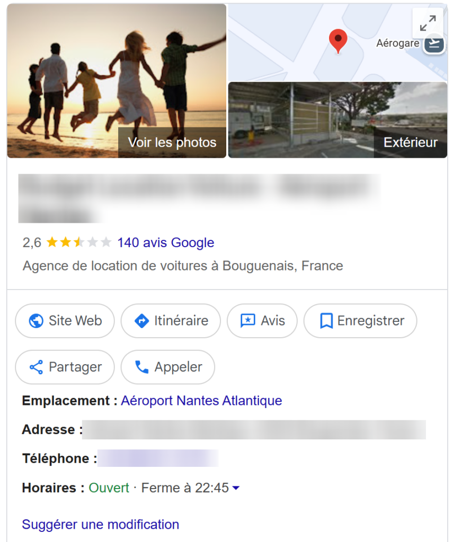
Task: Click the star rating display
Action: (x=78, y=243)
